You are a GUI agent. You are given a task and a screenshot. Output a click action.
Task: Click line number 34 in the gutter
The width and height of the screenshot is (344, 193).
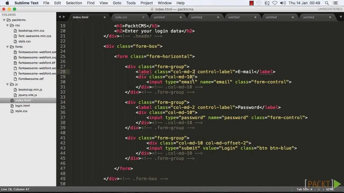pos(63,102)
